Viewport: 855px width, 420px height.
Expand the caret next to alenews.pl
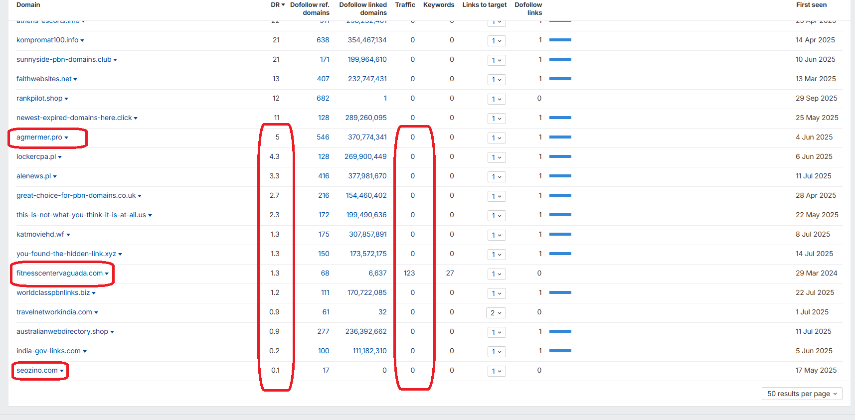click(x=55, y=176)
